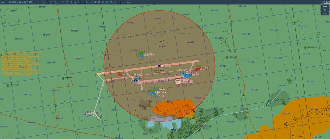Click the MP6450 grid label
330x139 pixels.
coord(47,35)
